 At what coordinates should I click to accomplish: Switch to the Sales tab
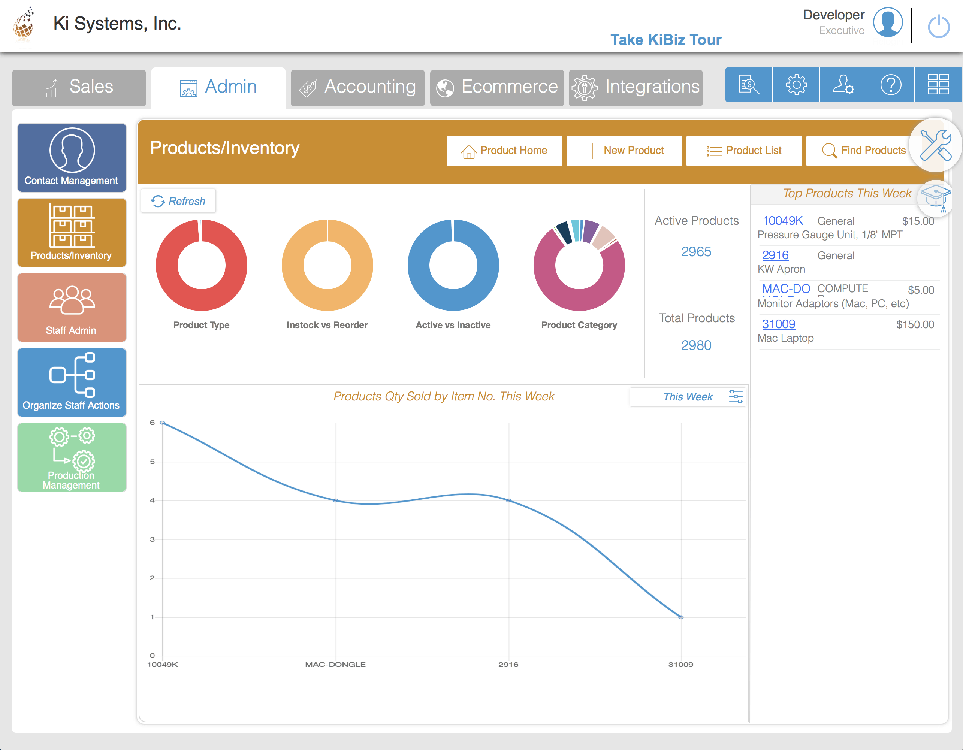(79, 87)
